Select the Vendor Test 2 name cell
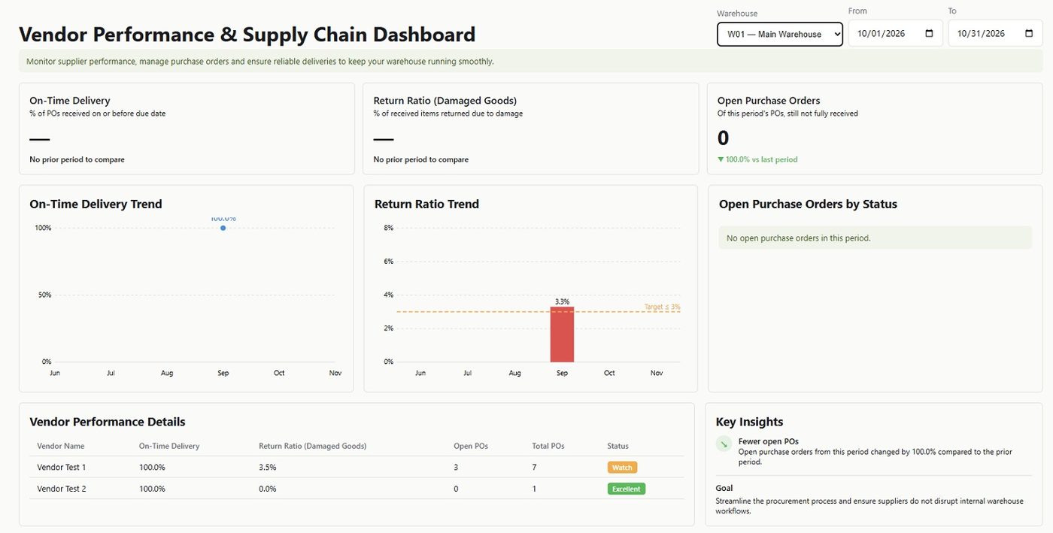 (x=62, y=489)
